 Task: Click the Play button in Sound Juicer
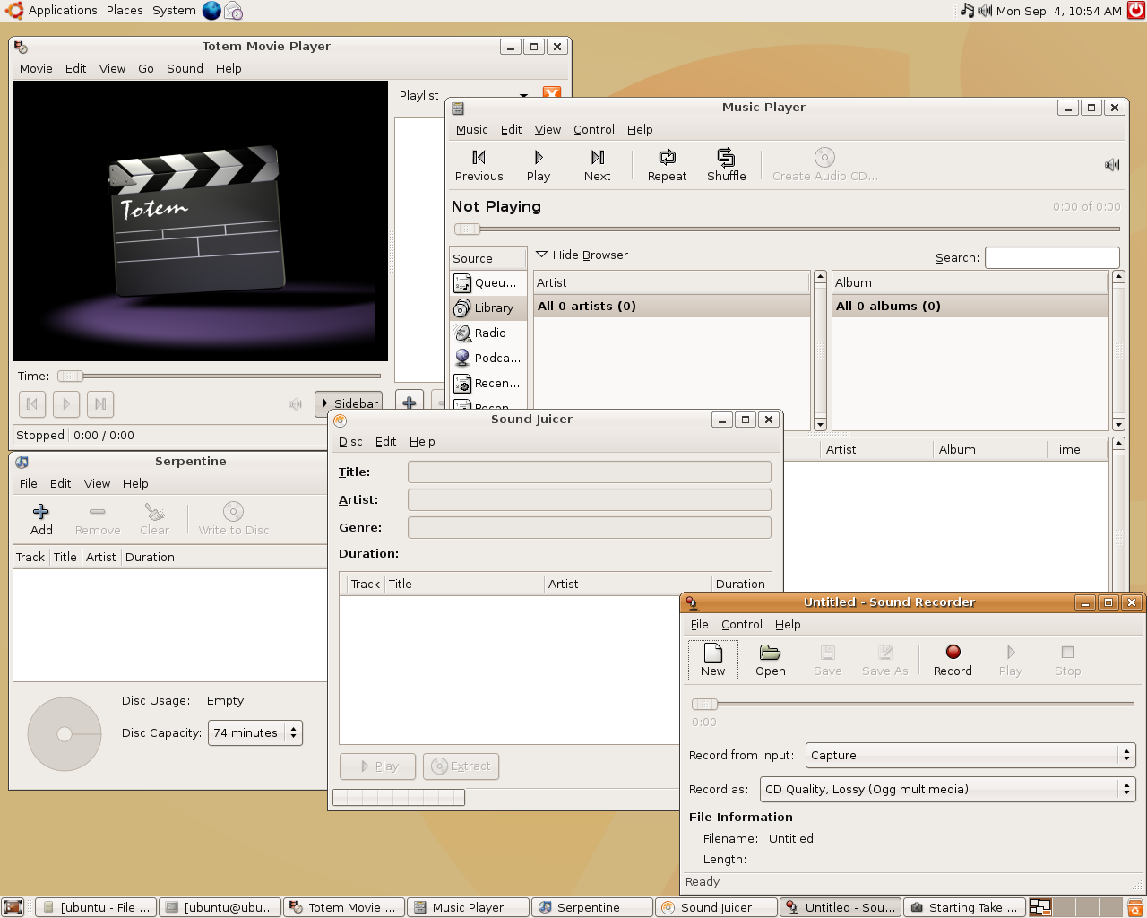(377, 766)
